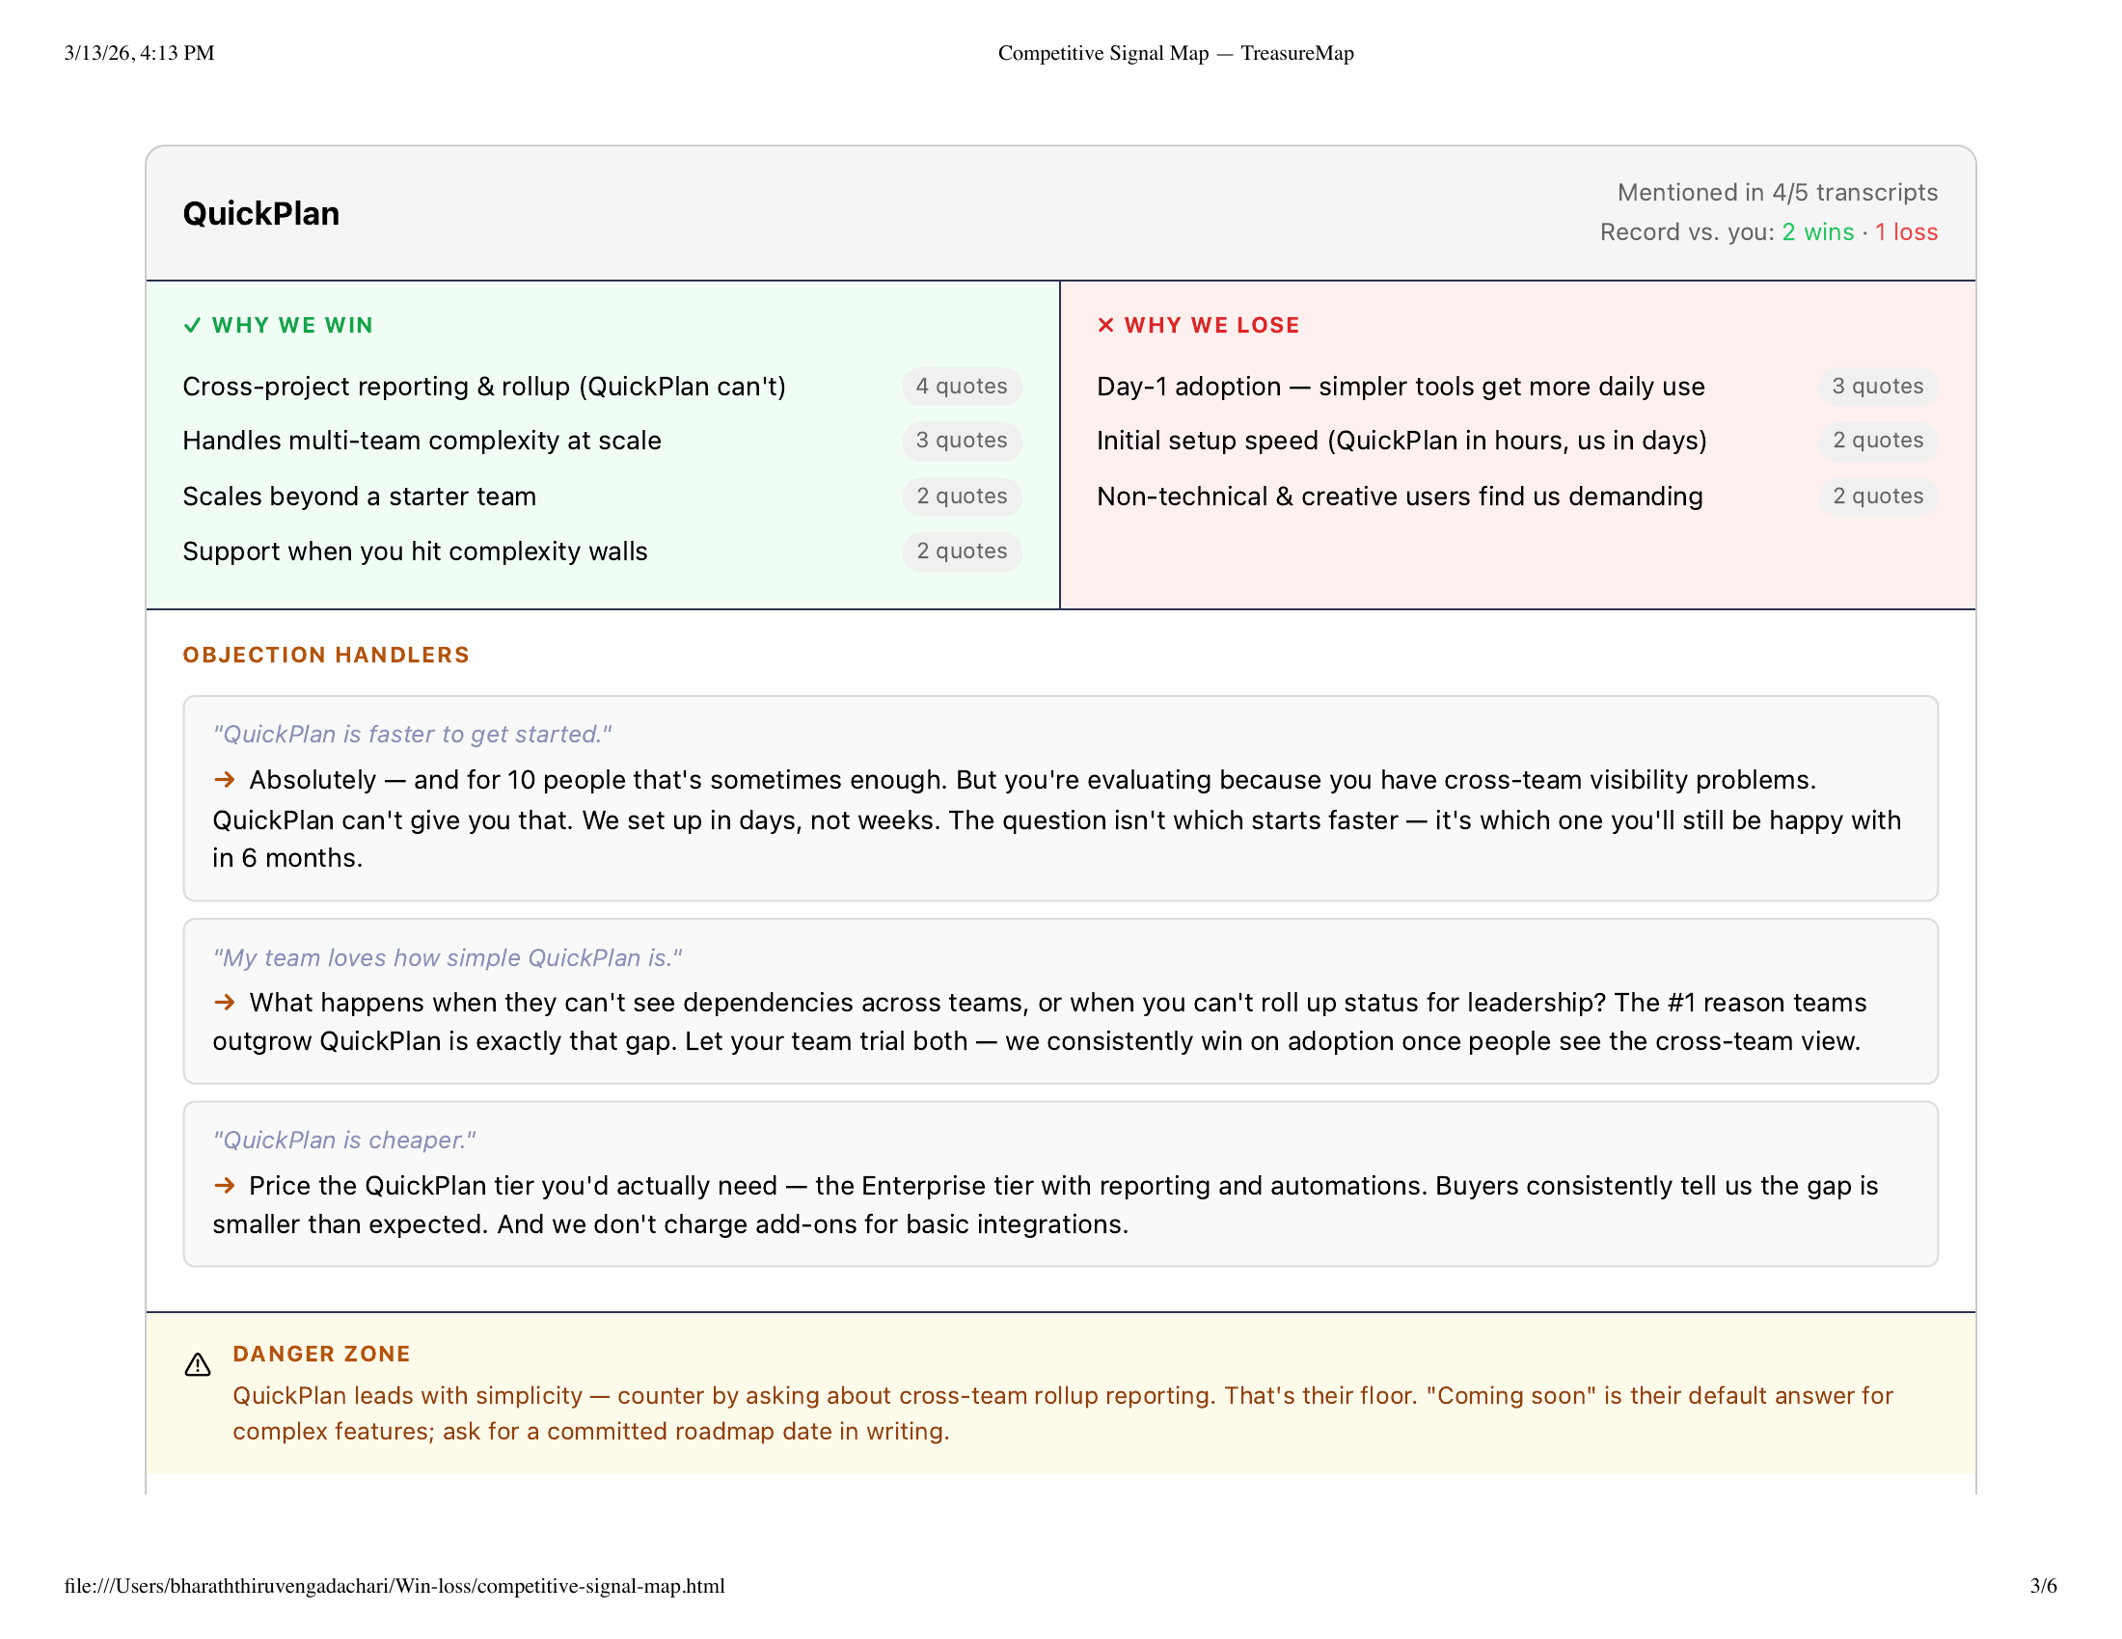Click the red 1 loss record text

(1905, 232)
